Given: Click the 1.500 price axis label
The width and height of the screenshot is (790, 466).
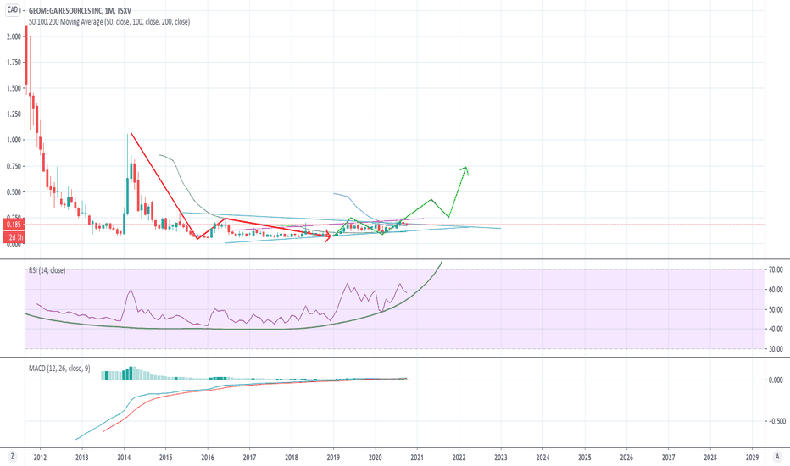Looking at the screenshot, I should pyautogui.click(x=14, y=88).
